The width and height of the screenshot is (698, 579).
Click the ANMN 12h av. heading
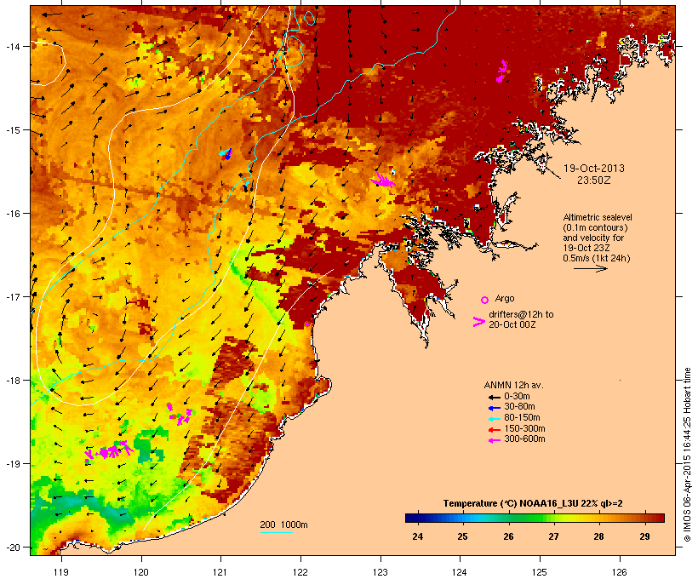coord(513,385)
